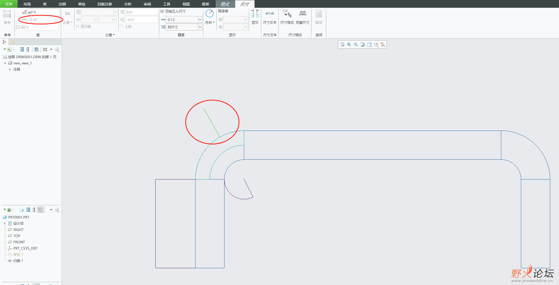Select PRT_CSYS_DEF in model tree
This screenshot has height=285, width=559.
click(25, 248)
